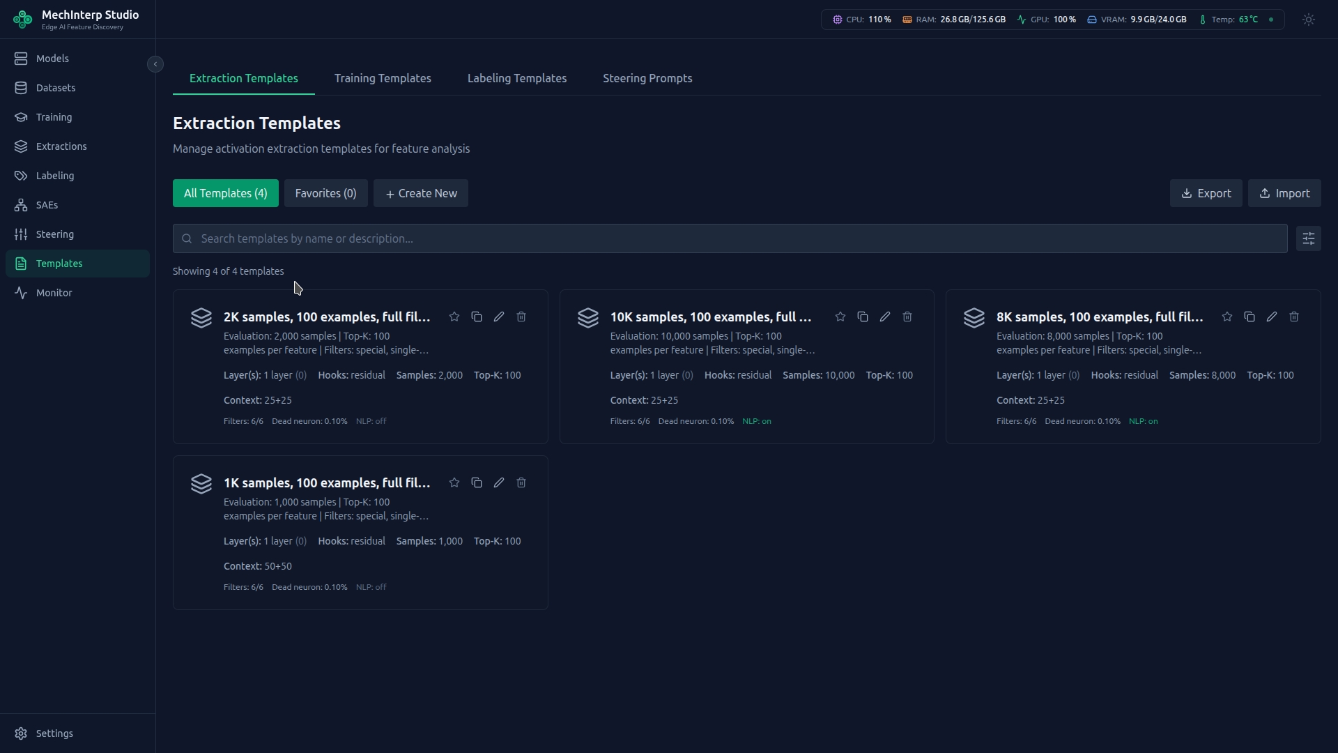Image resolution: width=1338 pixels, height=753 pixels.
Task: Navigate to Extractions
Action: click(77, 146)
